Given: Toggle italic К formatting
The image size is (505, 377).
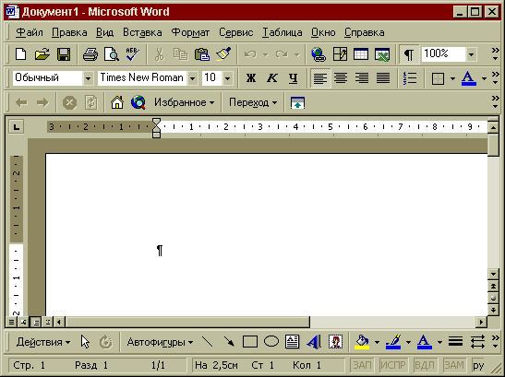Looking at the screenshot, I should pyautogui.click(x=272, y=77).
